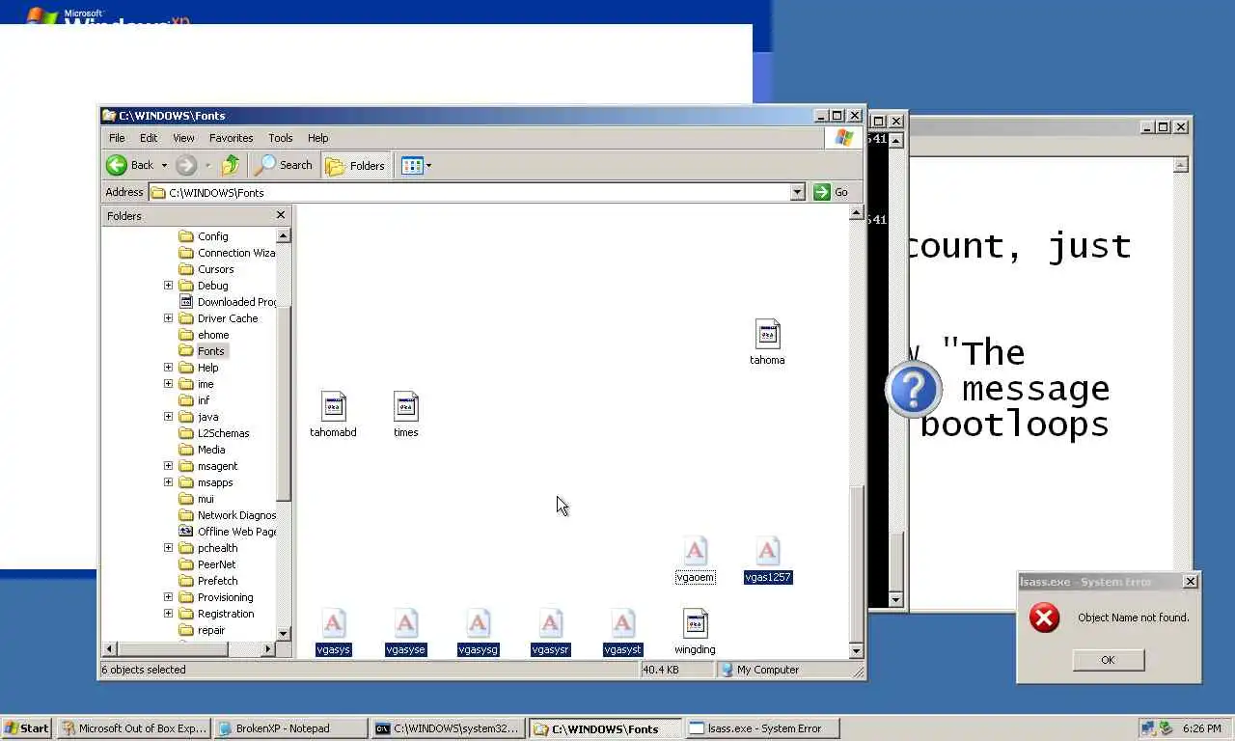Select the vgasyst font icon
This screenshot has height=741, width=1235.
coord(622,624)
